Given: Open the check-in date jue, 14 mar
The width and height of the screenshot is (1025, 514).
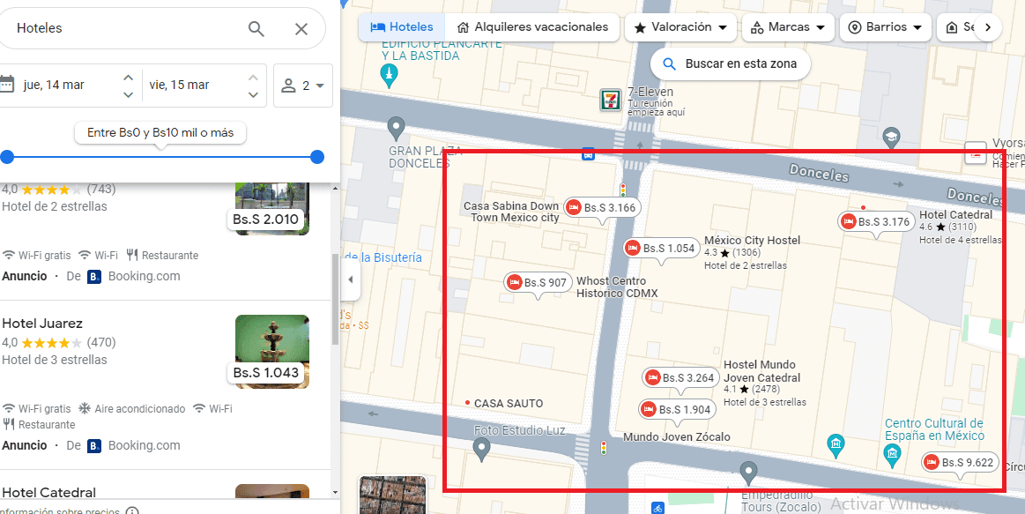Looking at the screenshot, I should tap(54, 85).
